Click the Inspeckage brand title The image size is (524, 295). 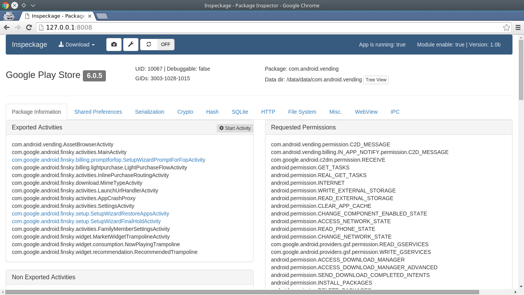click(x=30, y=45)
